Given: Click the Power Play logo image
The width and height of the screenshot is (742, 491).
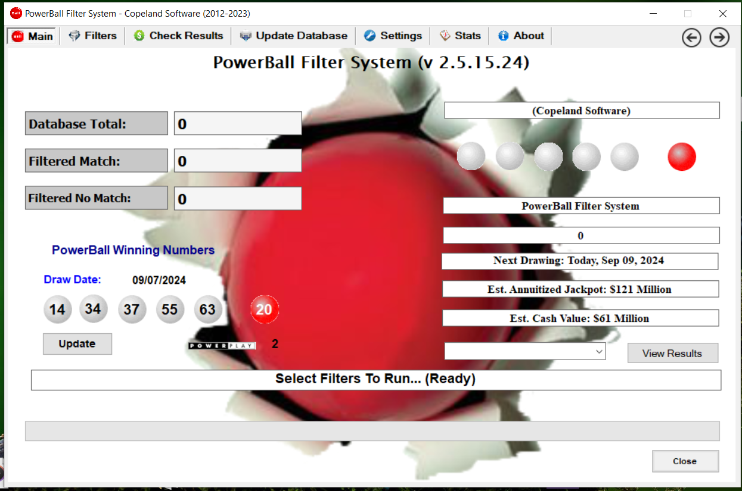Looking at the screenshot, I should pyautogui.click(x=222, y=345).
